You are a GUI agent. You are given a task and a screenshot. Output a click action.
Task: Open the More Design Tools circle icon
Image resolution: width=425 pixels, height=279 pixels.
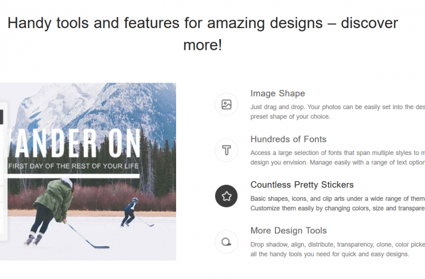coord(226,242)
